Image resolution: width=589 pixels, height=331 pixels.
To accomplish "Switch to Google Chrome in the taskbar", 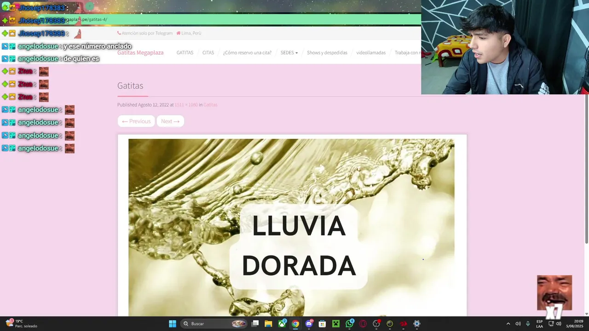I will pos(295,324).
